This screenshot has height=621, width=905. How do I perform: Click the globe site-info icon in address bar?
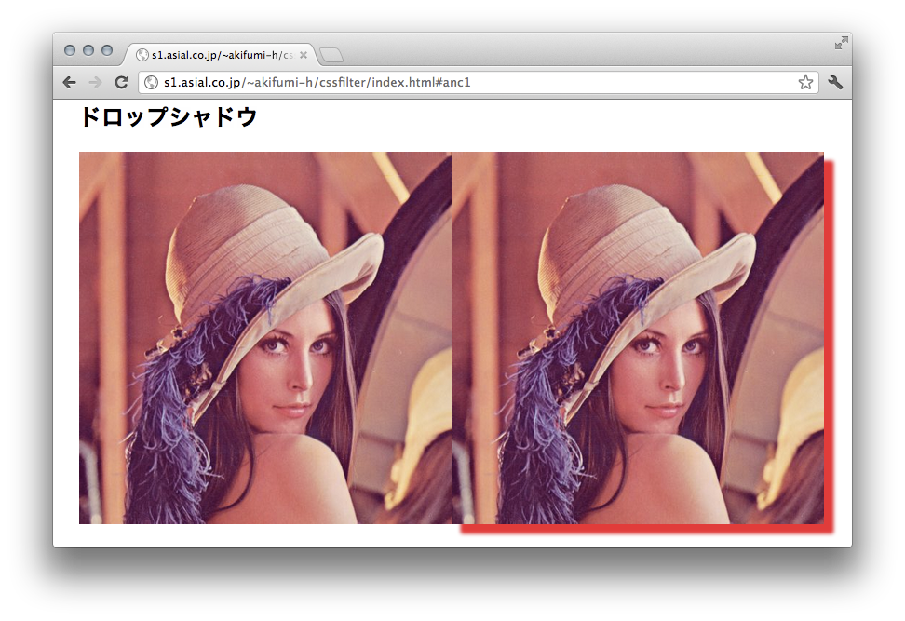coord(152,83)
